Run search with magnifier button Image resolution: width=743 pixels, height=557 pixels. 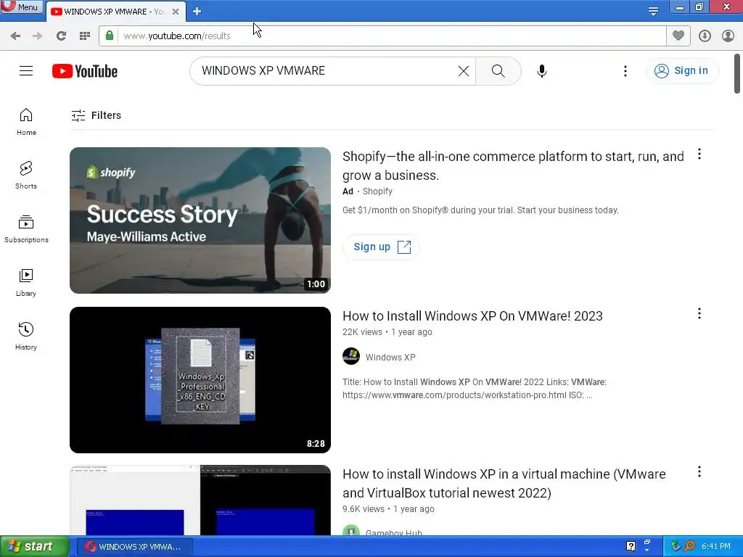click(498, 71)
